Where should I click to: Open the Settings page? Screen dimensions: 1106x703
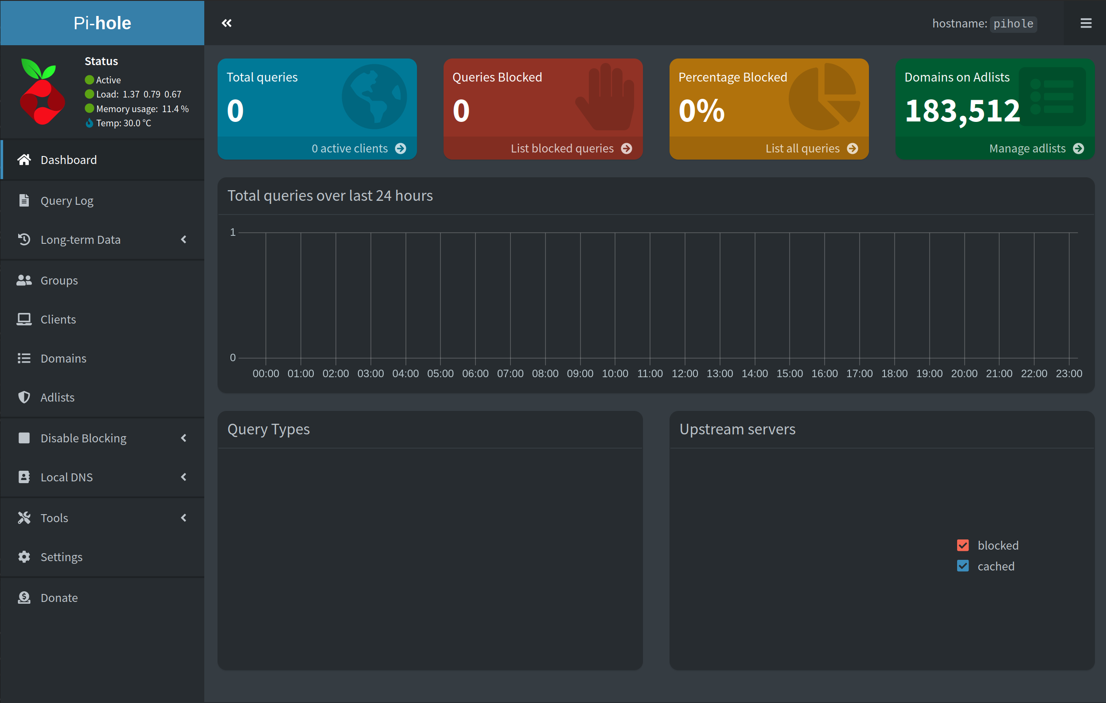tap(102, 557)
